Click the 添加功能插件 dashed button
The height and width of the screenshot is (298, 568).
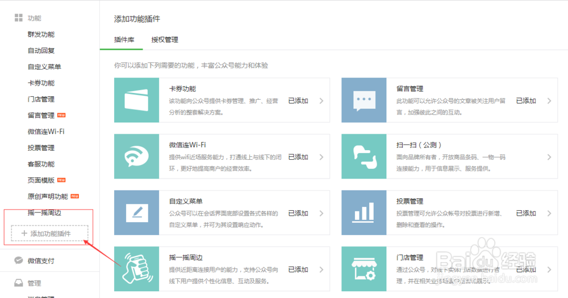pos(49,233)
